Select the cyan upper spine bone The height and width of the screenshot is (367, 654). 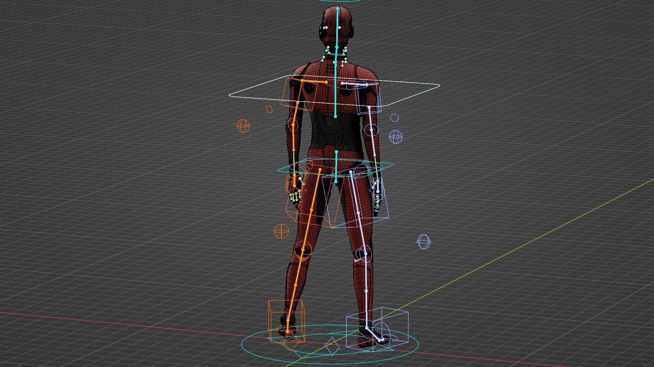point(336,89)
